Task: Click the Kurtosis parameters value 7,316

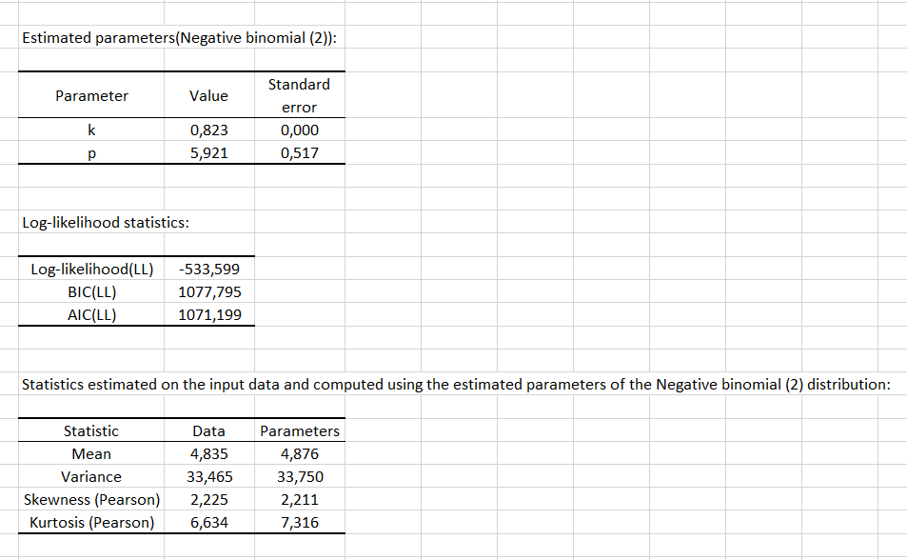Action: [299, 523]
